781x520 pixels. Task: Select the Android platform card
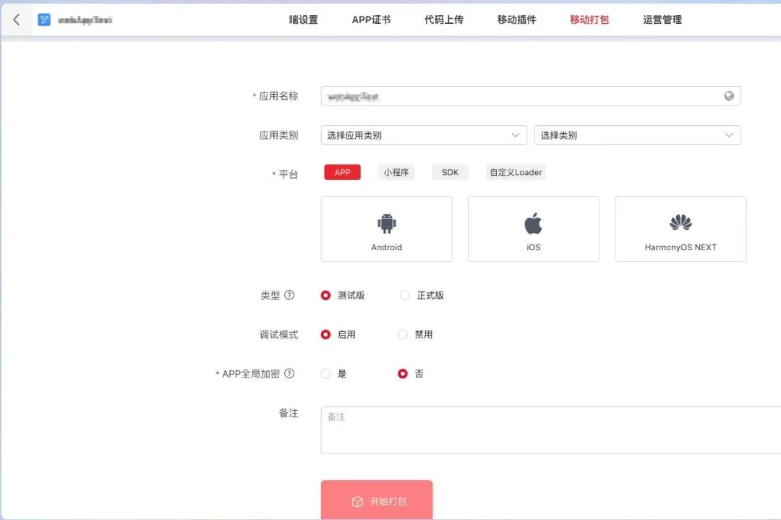(386, 229)
